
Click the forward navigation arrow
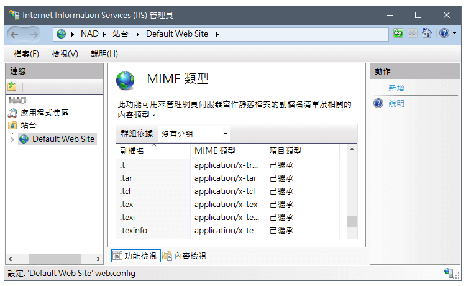point(34,35)
